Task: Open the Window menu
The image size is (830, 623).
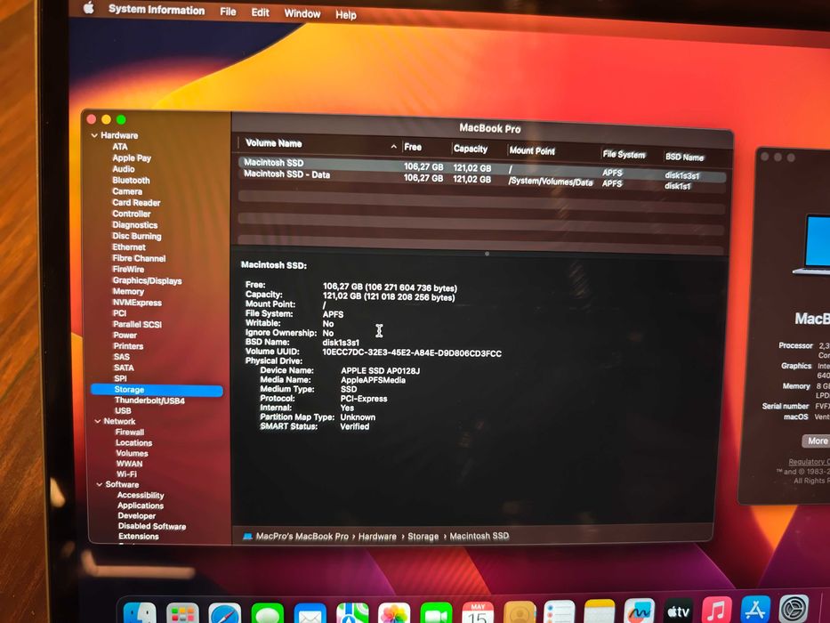Action: pyautogui.click(x=302, y=13)
